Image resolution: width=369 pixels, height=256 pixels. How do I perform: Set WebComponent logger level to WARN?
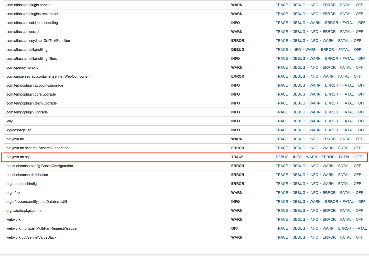(x=328, y=76)
